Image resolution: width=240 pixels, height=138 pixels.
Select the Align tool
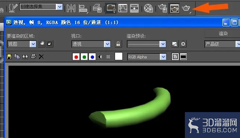[83, 8]
